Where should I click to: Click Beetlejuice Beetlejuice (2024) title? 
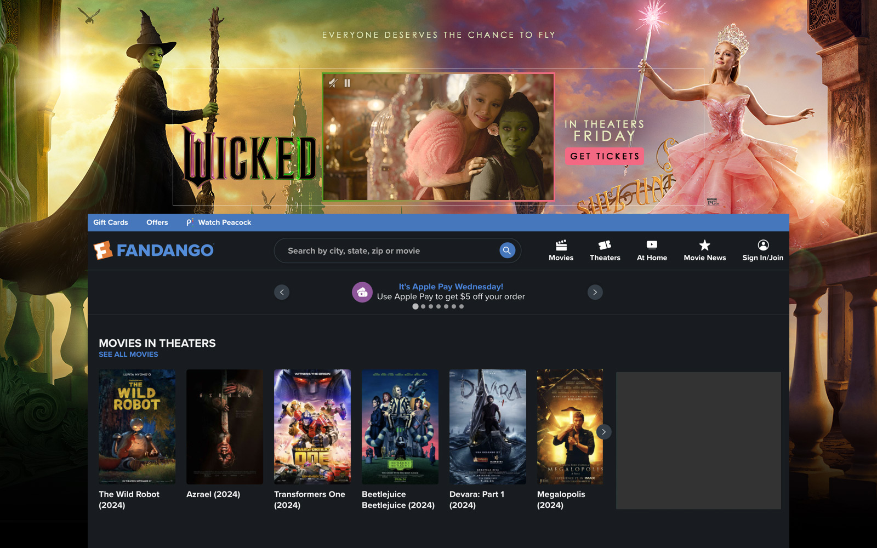pos(398,500)
